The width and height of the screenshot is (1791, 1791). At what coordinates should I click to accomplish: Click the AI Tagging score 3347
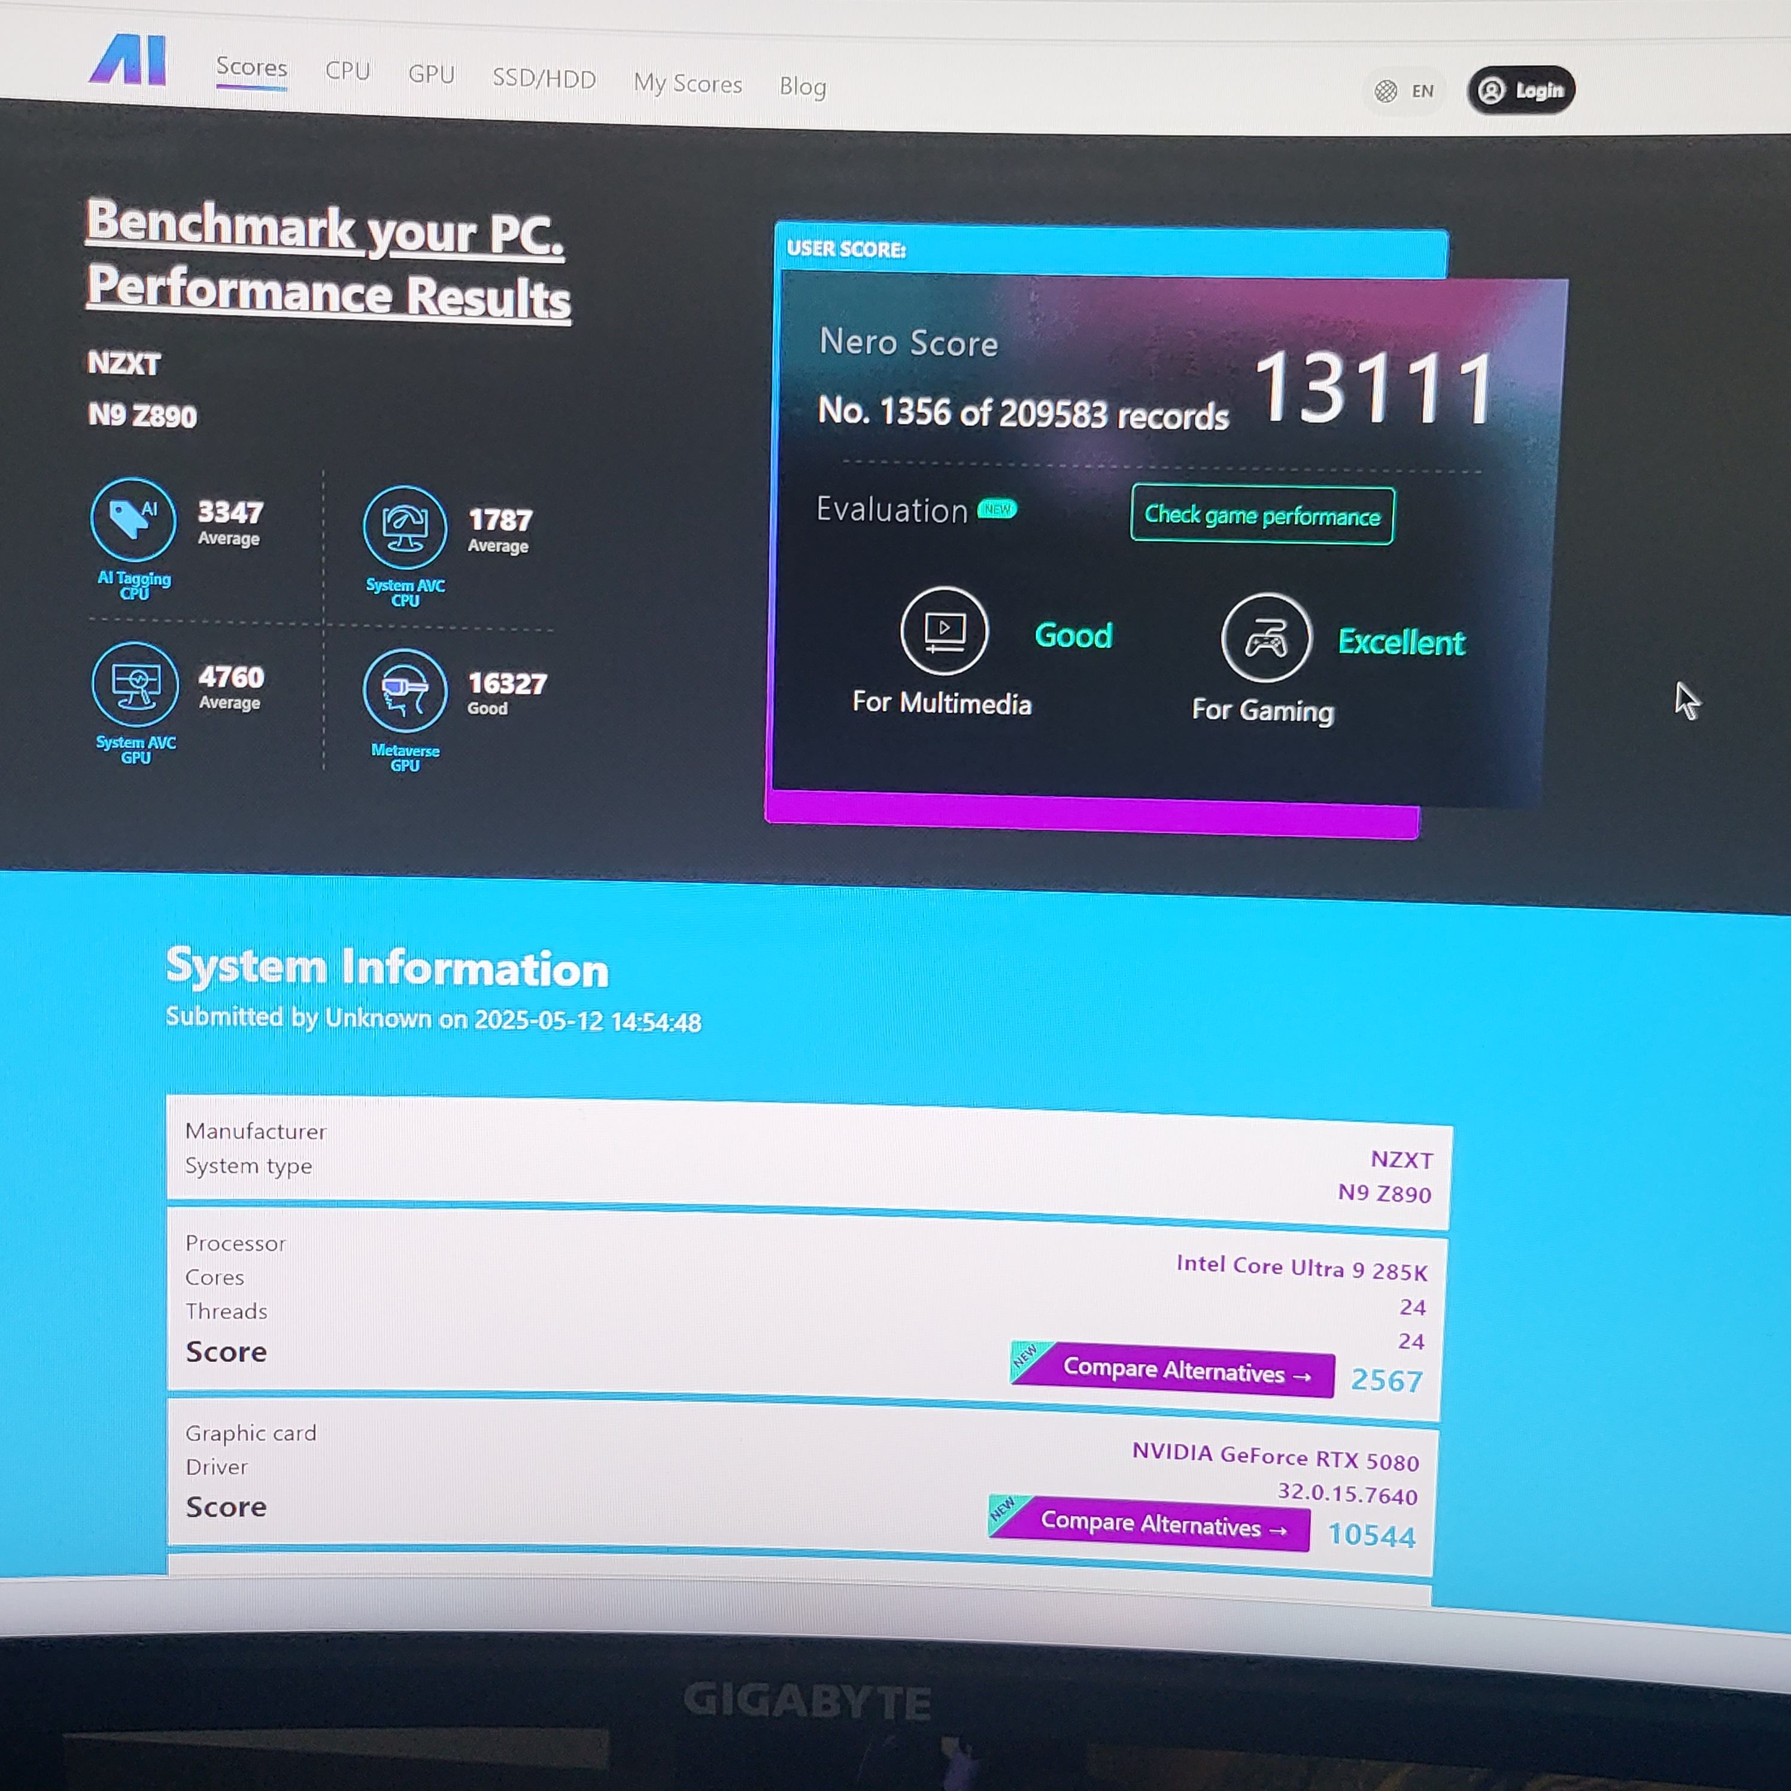(231, 512)
